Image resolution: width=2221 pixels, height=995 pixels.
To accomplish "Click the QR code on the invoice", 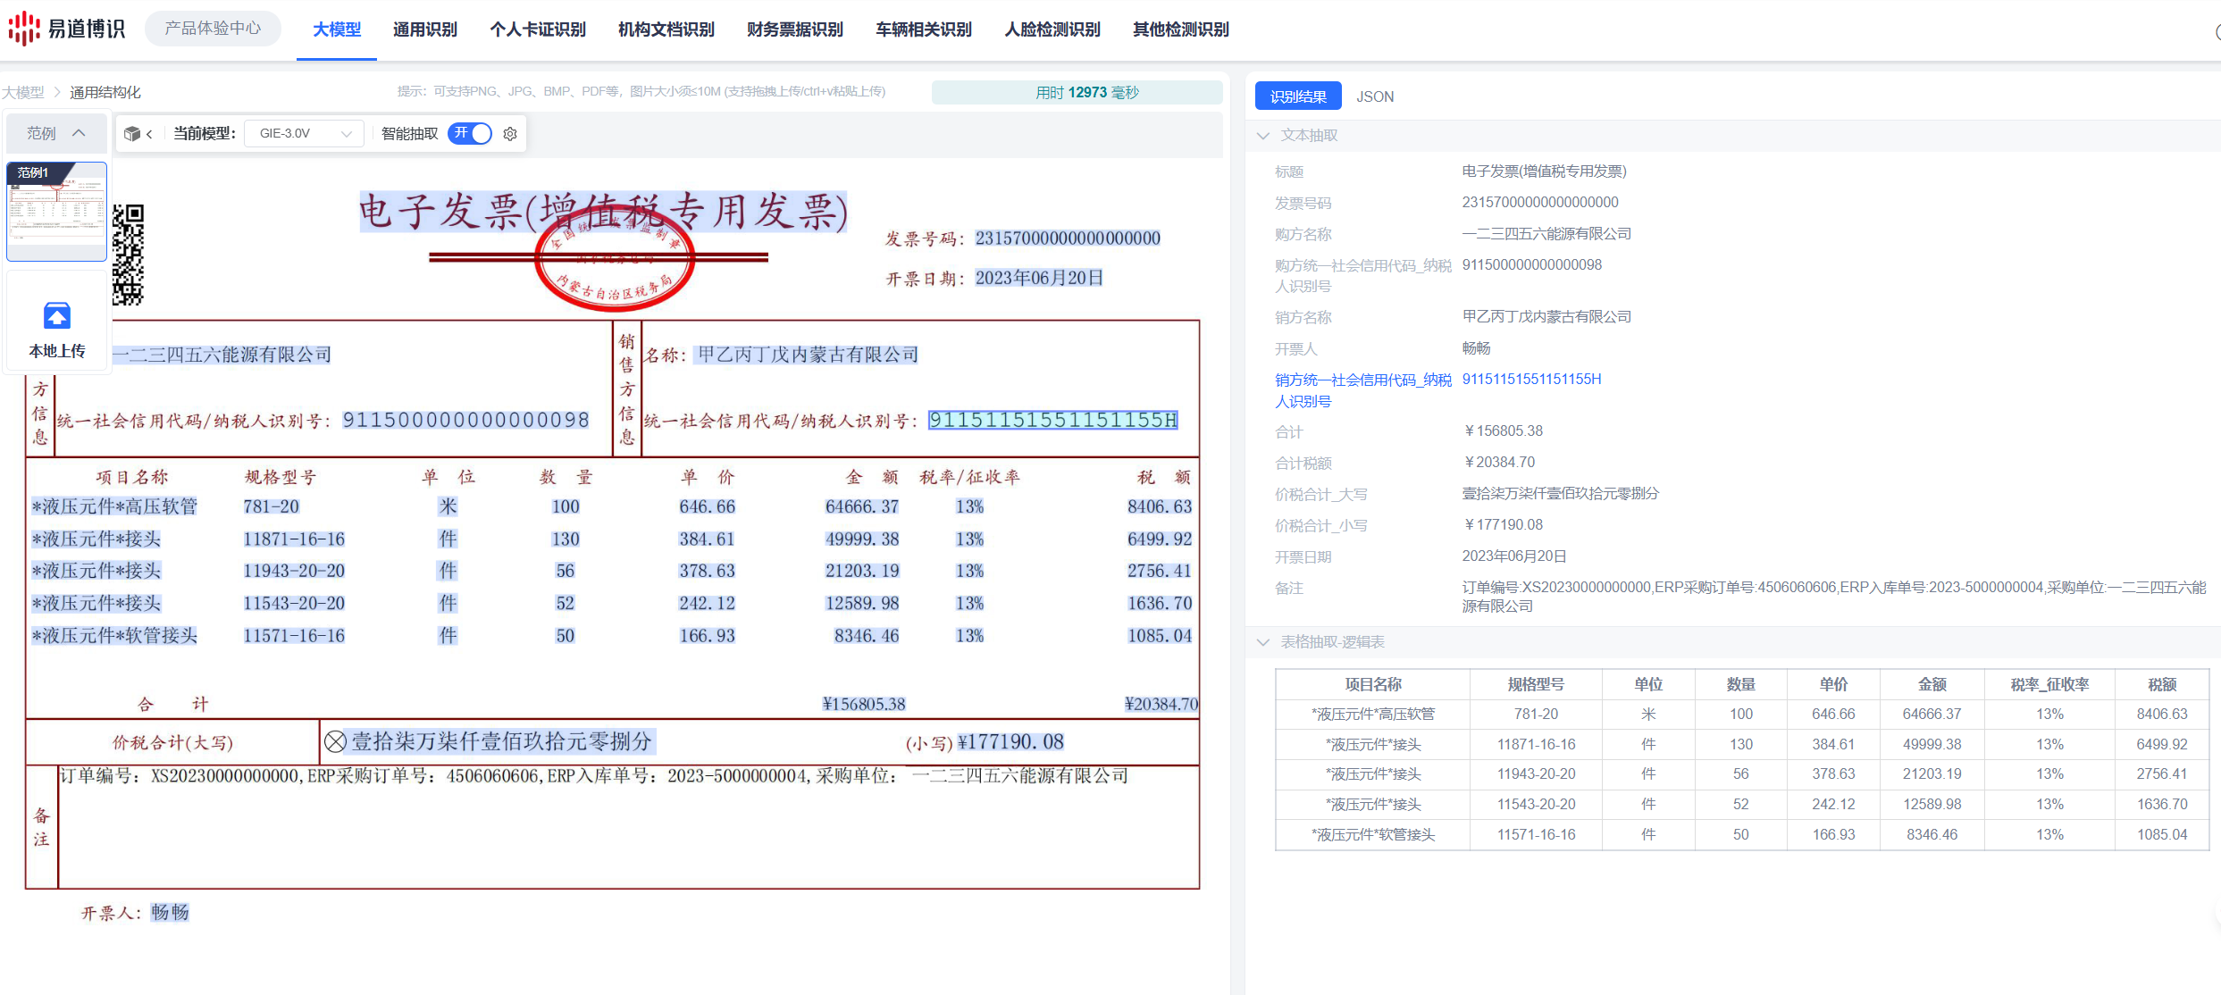I will tap(128, 255).
